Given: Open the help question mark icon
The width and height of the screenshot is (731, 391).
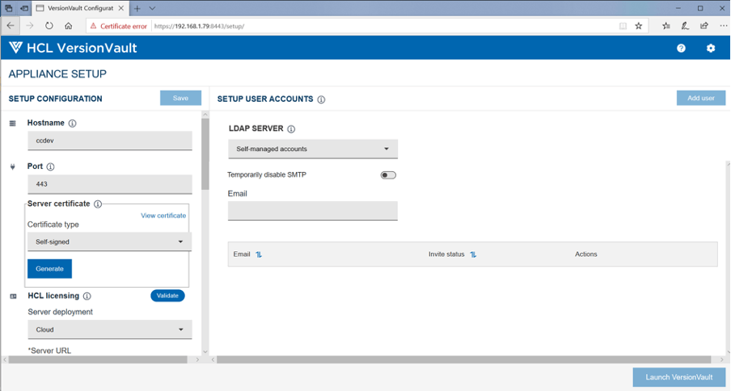Looking at the screenshot, I should 681,48.
